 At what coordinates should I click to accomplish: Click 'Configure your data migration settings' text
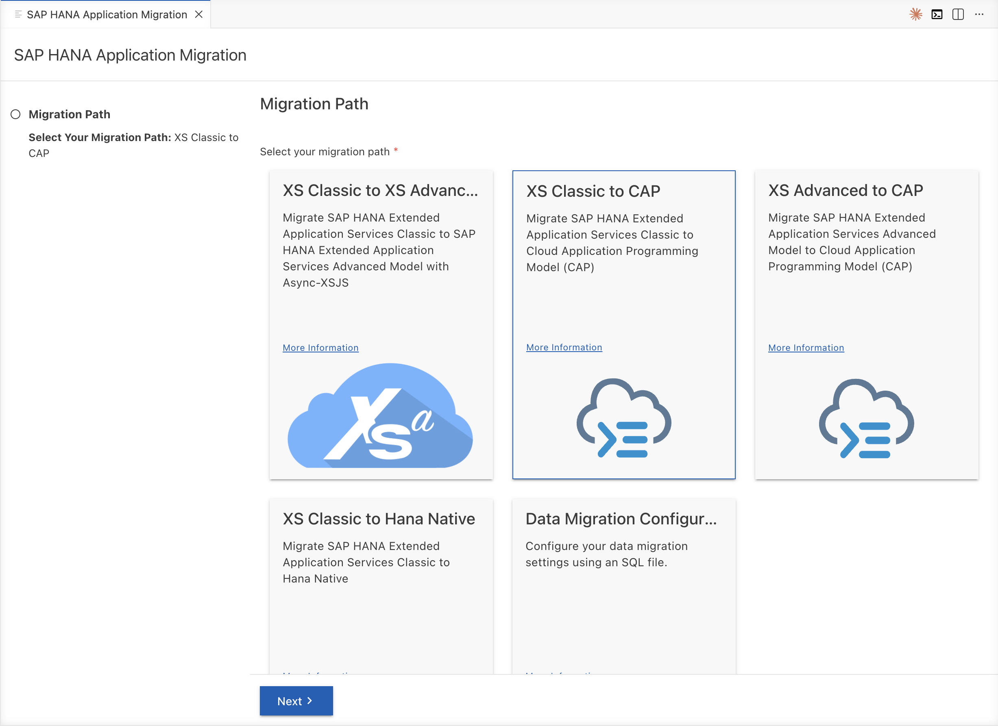coord(606,554)
